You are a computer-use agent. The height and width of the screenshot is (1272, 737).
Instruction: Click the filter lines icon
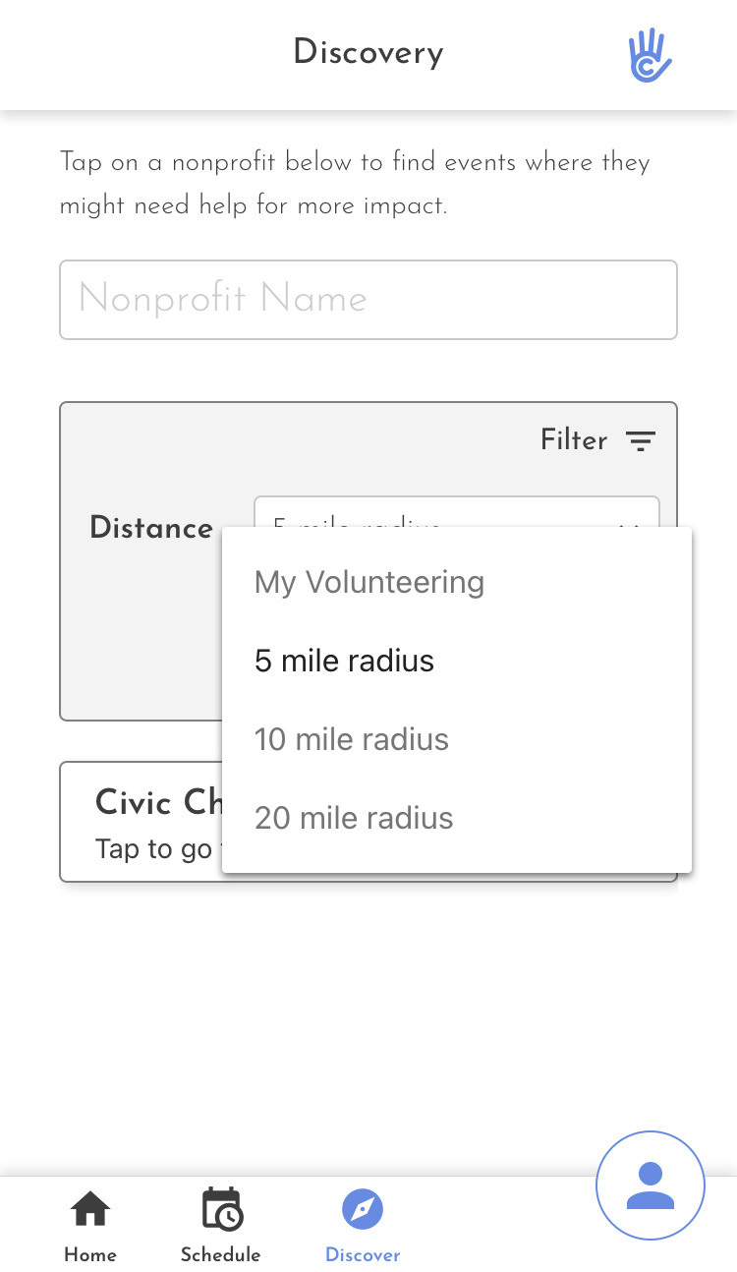click(x=641, y=441)
